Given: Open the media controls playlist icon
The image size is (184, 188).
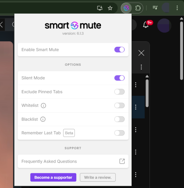Looking at the screenshot, I should [x=155, y=8].
